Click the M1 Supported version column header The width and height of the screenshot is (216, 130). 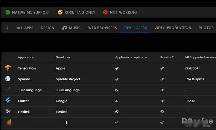point(201,57)
